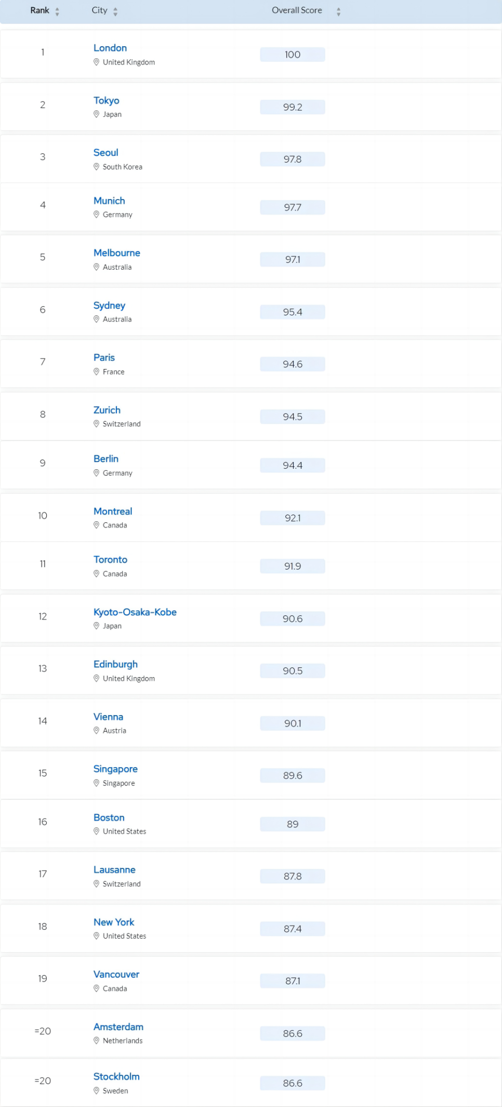
Task: Click the Overall Score header label
Action: click(x=297, y=10)
